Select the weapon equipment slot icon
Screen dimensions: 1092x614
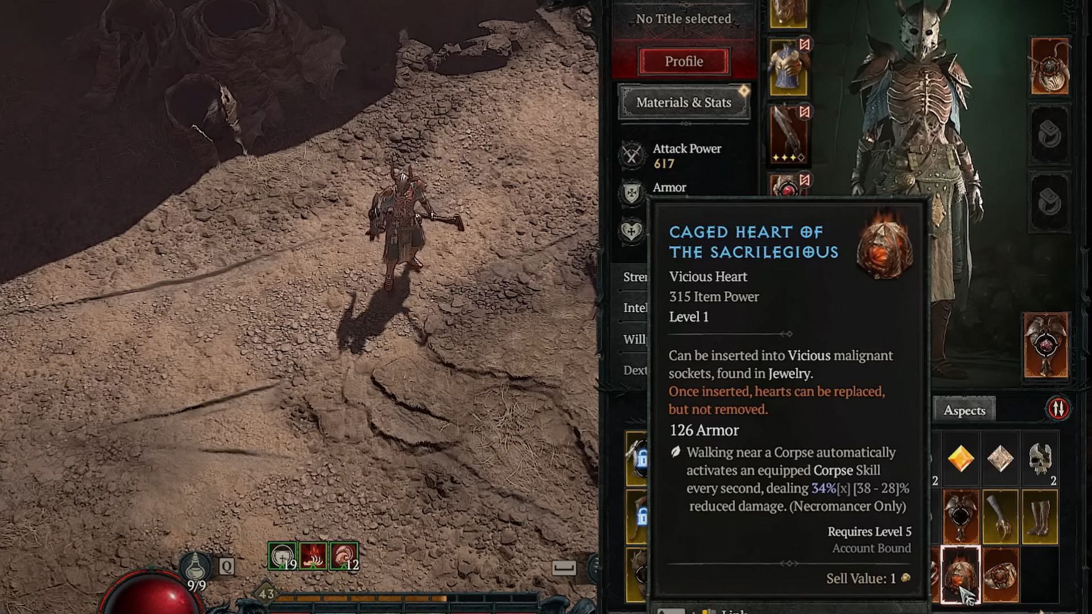788,134
